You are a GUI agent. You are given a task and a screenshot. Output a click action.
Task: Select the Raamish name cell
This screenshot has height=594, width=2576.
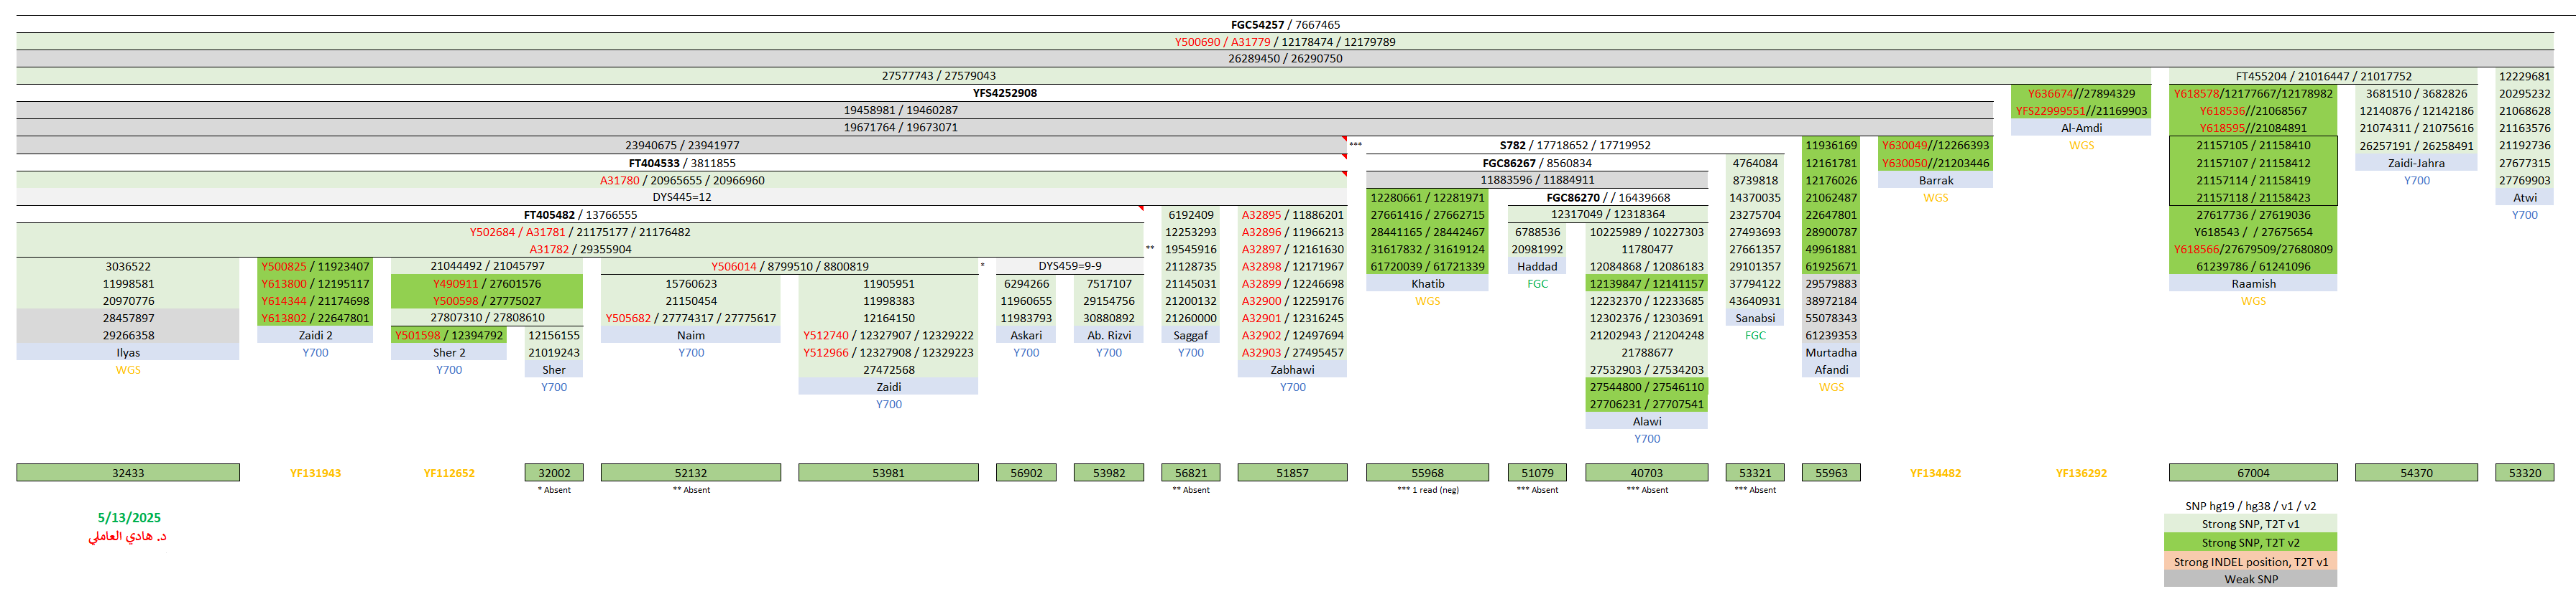(x=2252, y=283)
